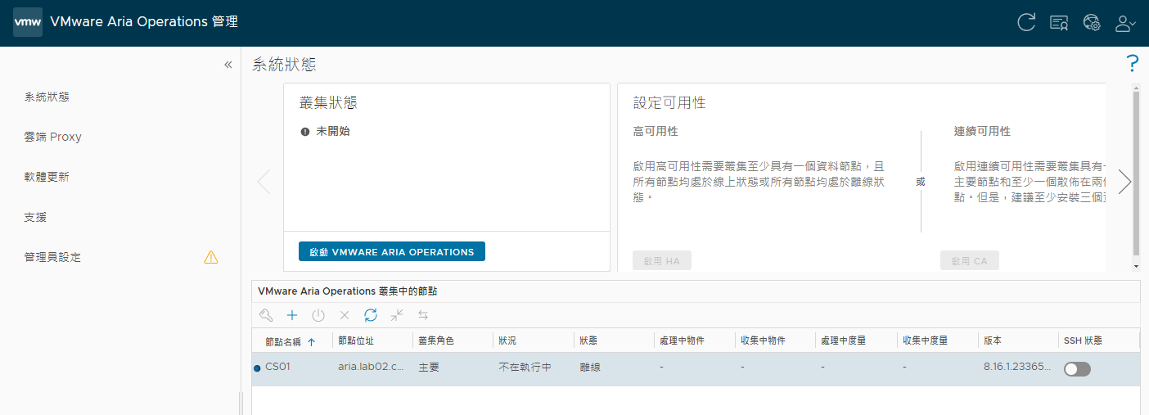Screen dimensions: 1149x415
Task: Click the 未開始 status text
Action: pos(333,131)
